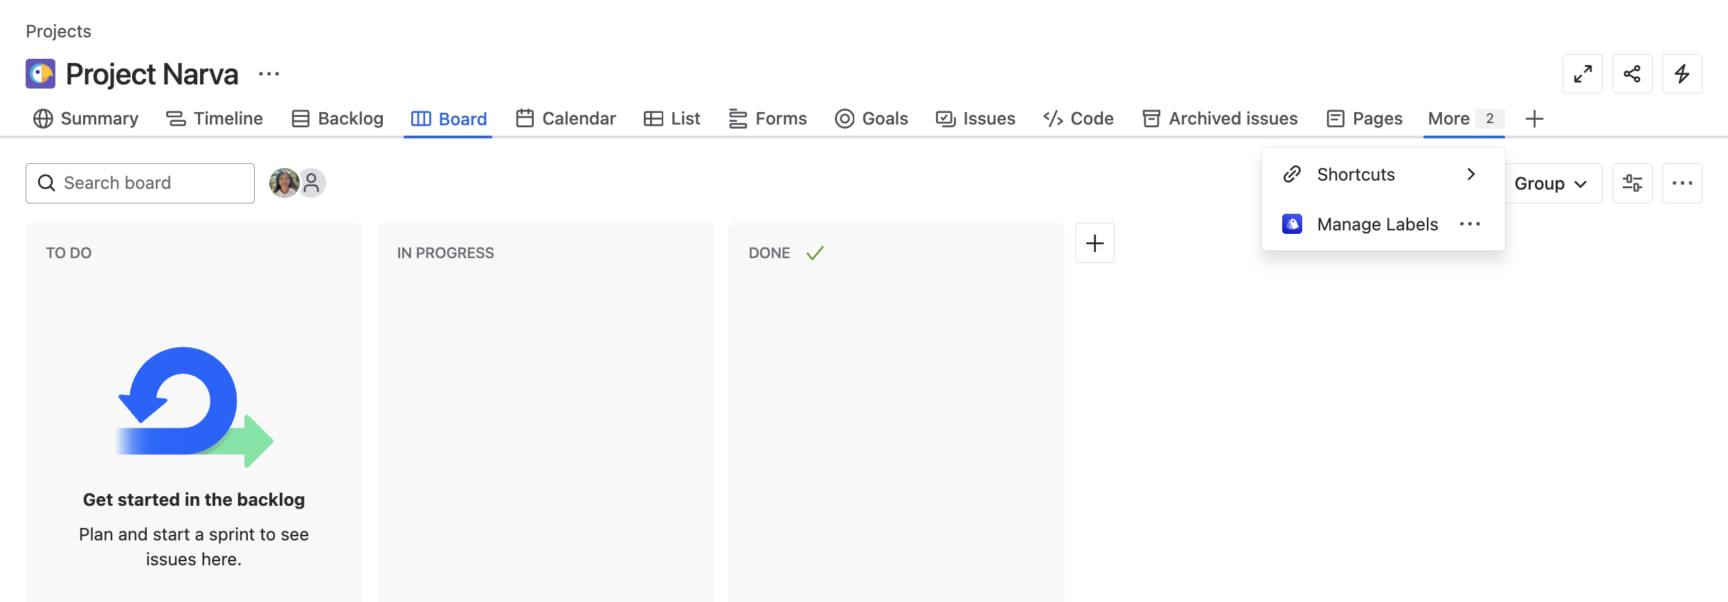Click the Projects breadcrumb link
1728x602 pixels.
click(58, 31)
